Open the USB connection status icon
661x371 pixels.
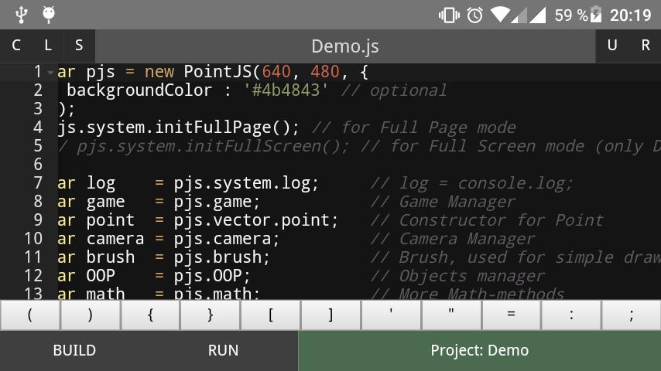(21, 15)
